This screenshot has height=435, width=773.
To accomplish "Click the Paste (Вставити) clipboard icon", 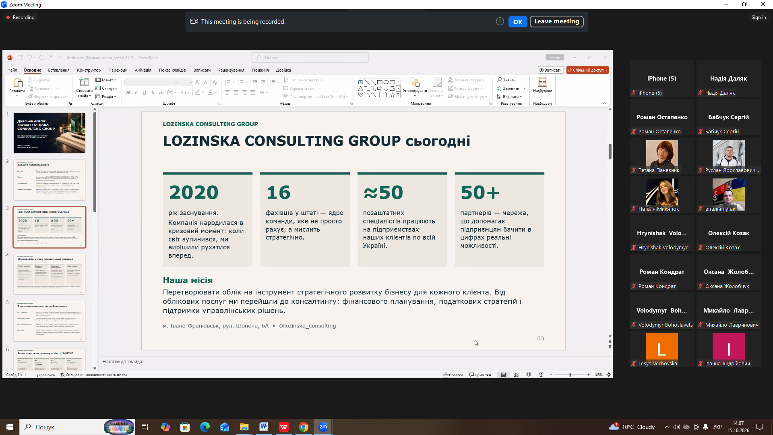I will pyautogui.click(x=17, y=83).
